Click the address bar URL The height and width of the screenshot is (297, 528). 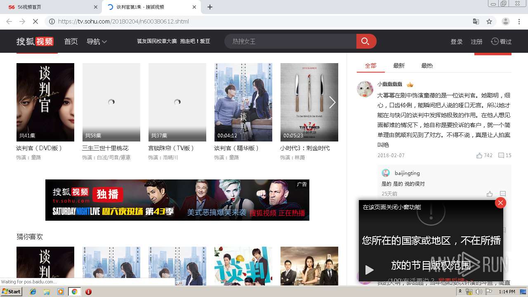[x=123, y=21]
